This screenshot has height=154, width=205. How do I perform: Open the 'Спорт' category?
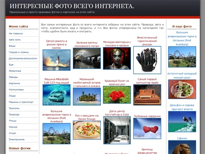click(12, 133)
